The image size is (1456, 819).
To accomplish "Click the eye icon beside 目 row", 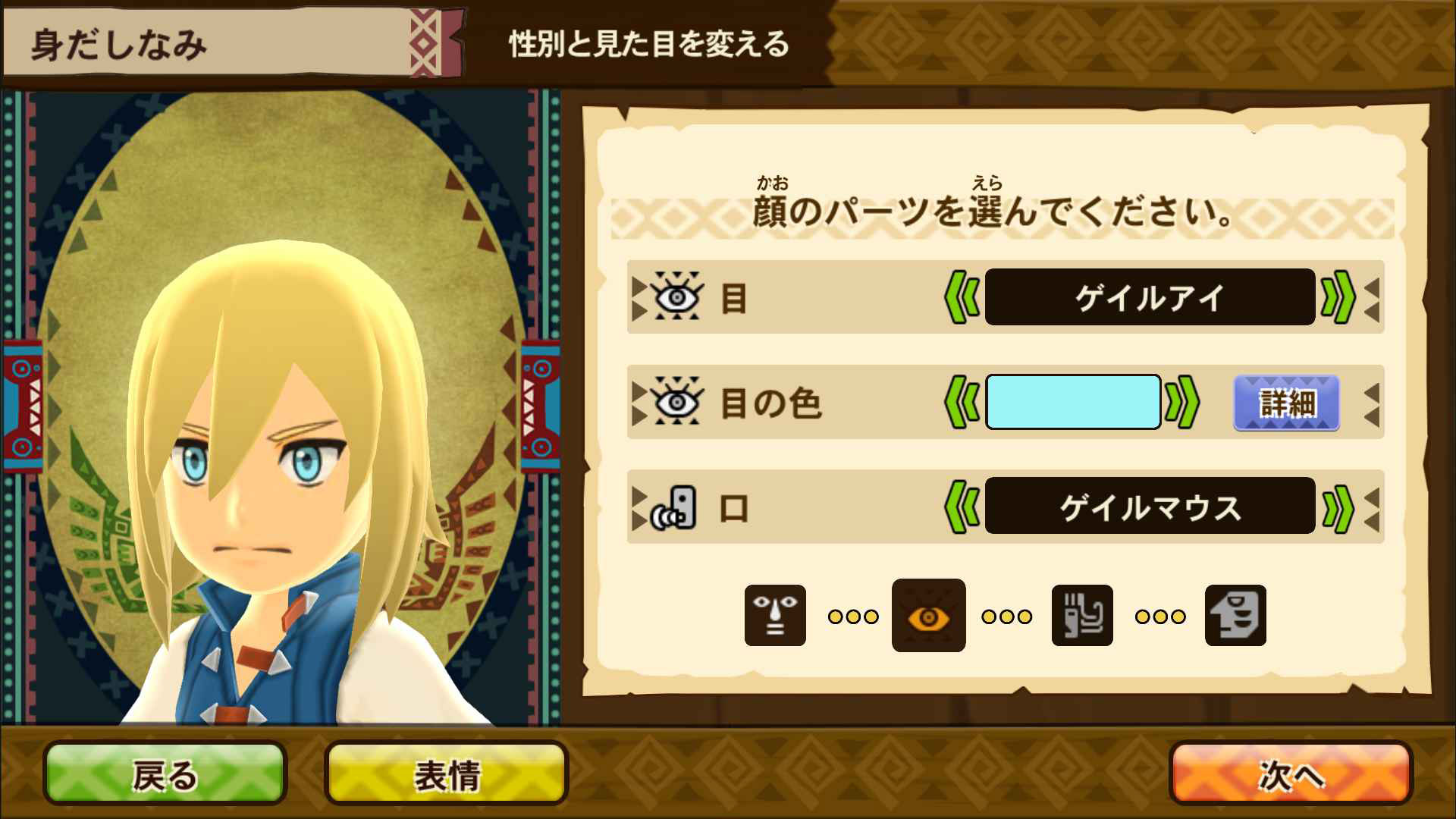I will pos(676,297).
